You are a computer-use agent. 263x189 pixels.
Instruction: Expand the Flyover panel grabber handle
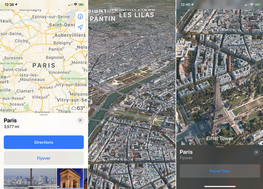[x=220, y=147]
